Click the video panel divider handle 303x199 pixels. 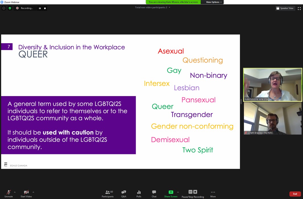tap(241, 101)
